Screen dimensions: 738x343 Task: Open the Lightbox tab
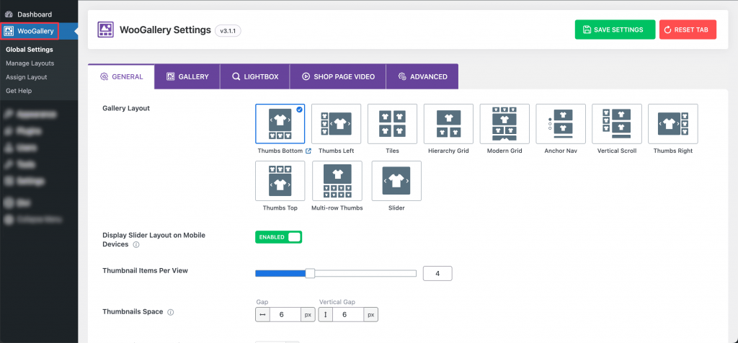(255, 76)
